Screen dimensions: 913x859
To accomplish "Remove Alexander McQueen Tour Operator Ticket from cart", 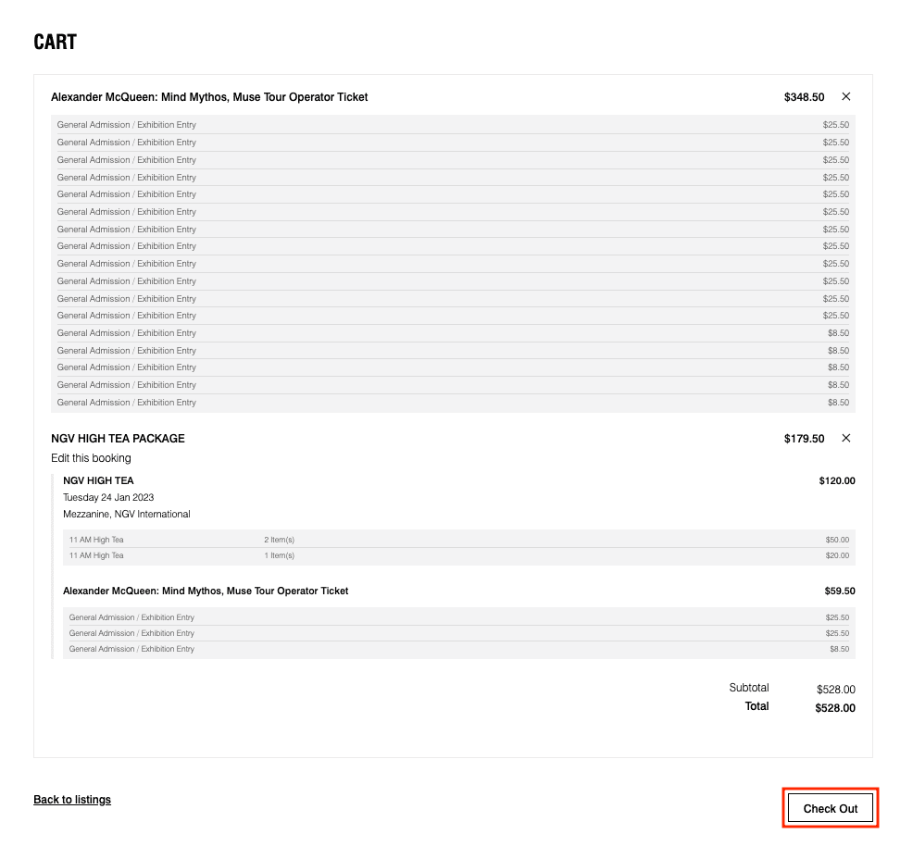I will point(845,96).
